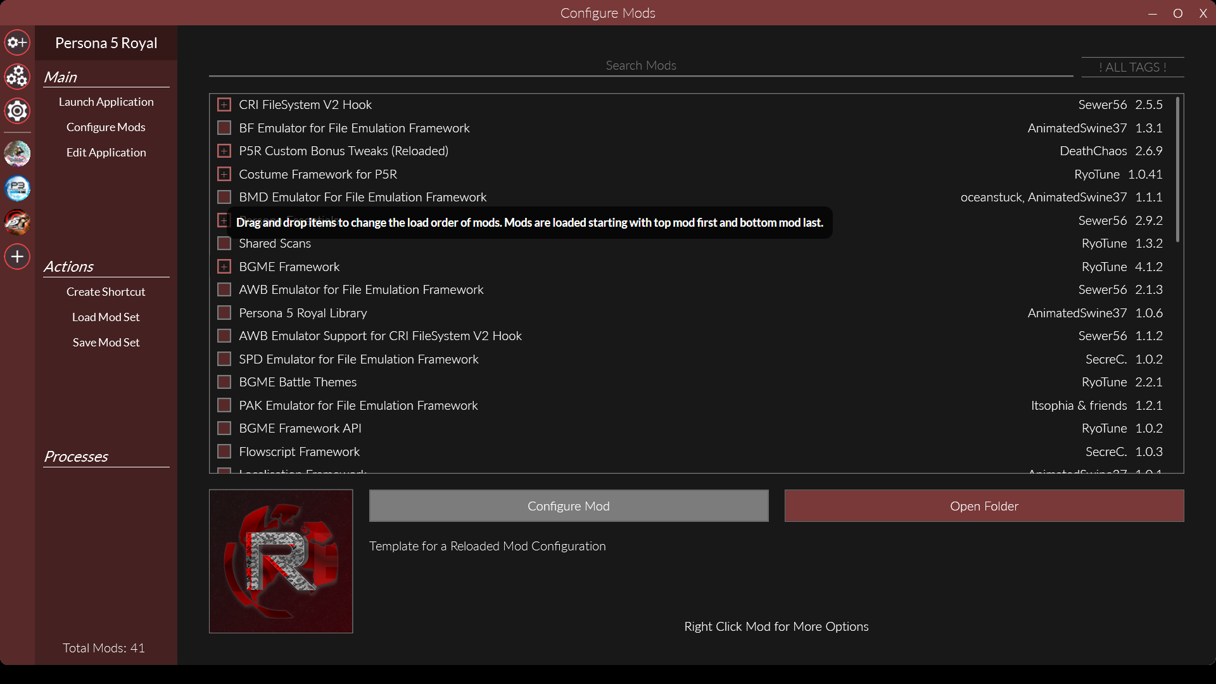Click Save Mod Set action

click(106, 343)
